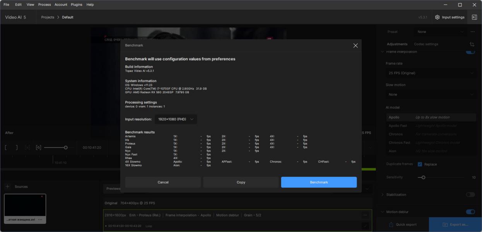This screenshot has height=232, width=482.
Task: Open the File menu
Action: point(6,5)
